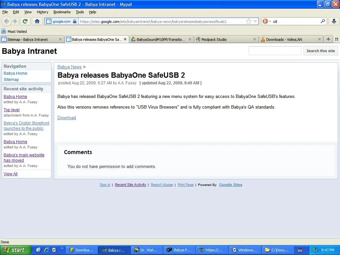Open the Google Sites footer link
This screenshot has width=340, height=255.
230,185
